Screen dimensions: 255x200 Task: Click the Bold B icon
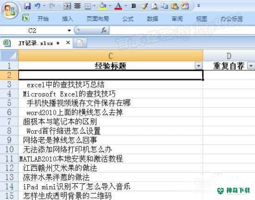[134, 6]
